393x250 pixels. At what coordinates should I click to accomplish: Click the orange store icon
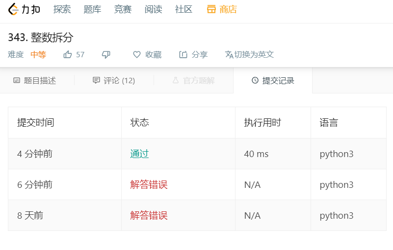point(211,9)
